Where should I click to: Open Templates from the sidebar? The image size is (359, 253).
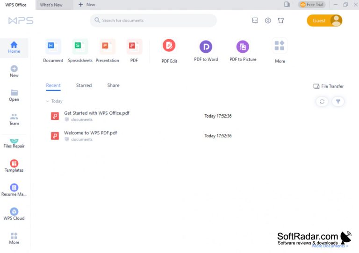[14, 166]
